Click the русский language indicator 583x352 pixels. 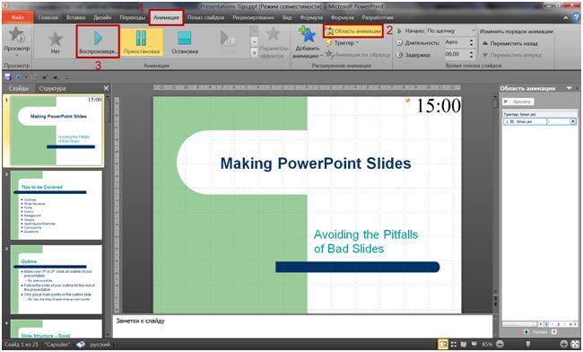pyautogui.click(x=100, y=345)
